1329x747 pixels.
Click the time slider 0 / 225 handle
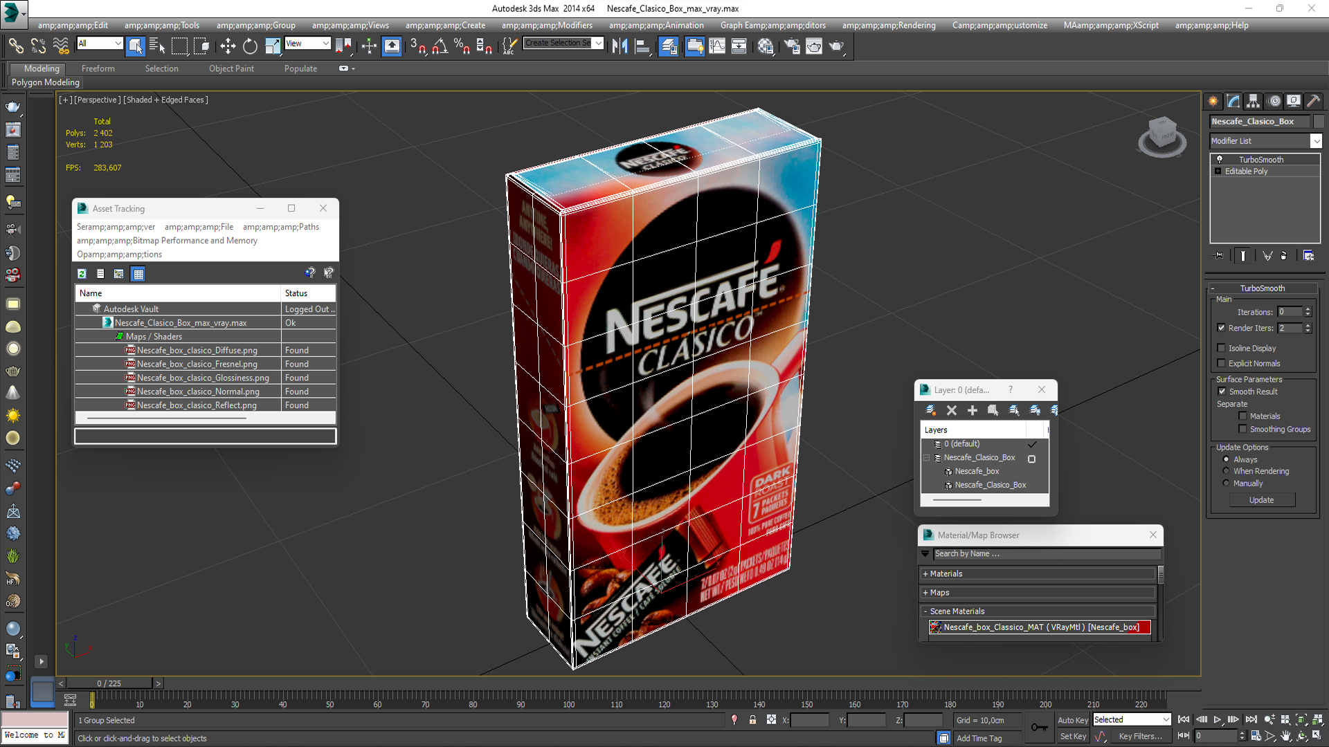pyautogui.click(x=109, y=683)
